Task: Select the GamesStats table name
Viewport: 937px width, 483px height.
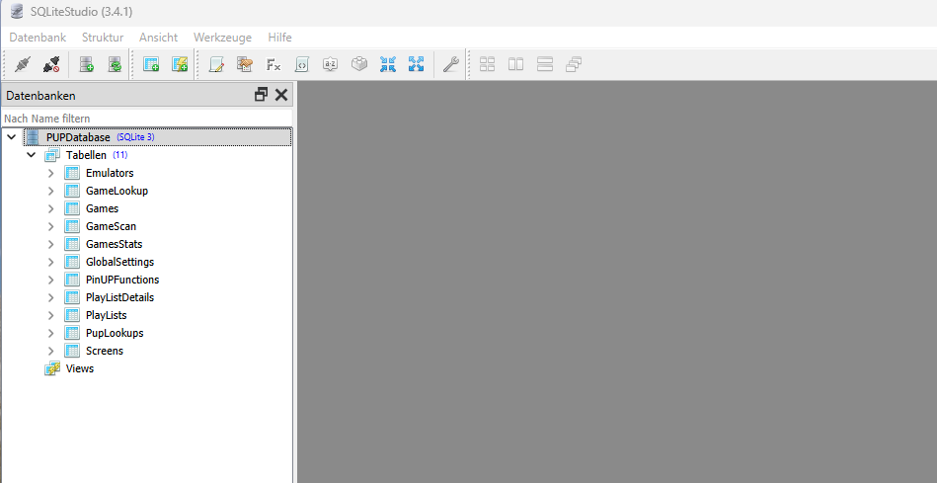Action: pos(115,244)
